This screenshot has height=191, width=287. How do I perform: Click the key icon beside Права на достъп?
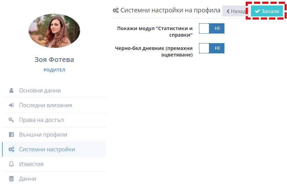(x=11, y=120)
